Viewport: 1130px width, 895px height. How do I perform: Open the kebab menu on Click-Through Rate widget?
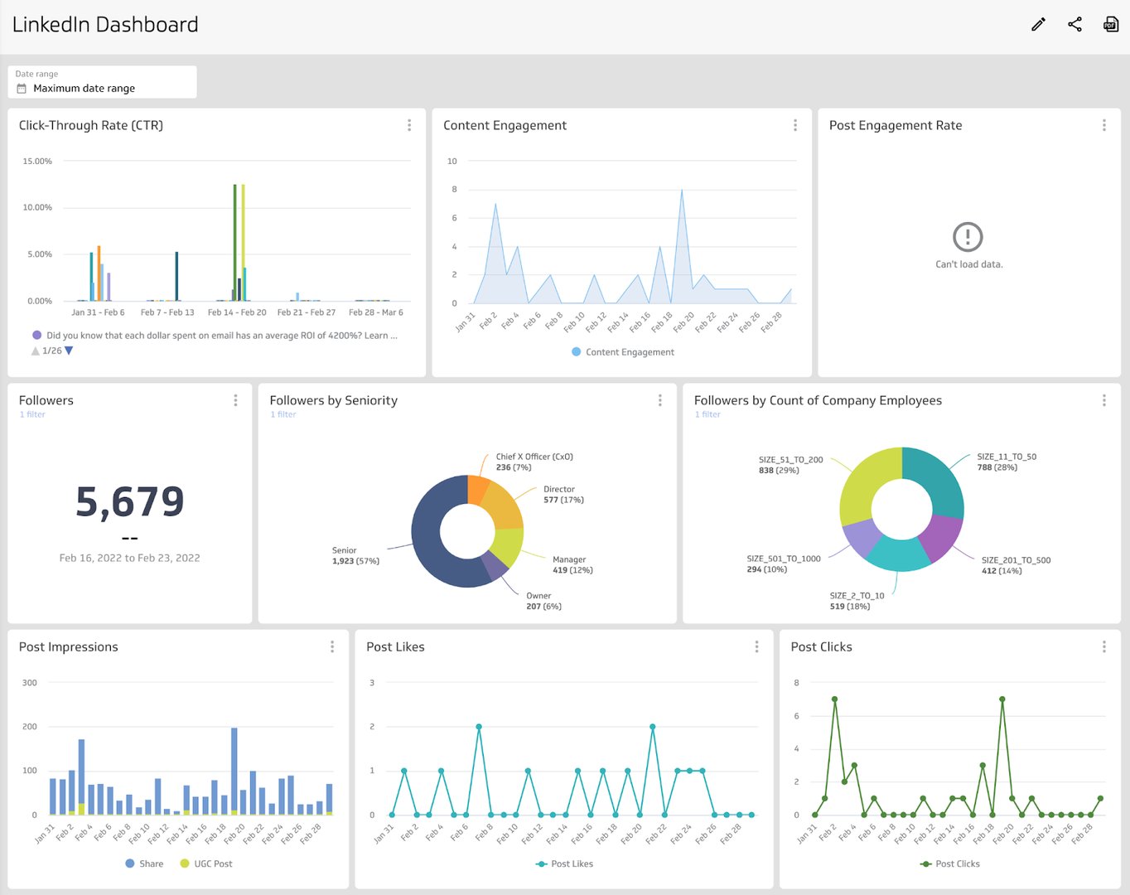click(409, 125)
